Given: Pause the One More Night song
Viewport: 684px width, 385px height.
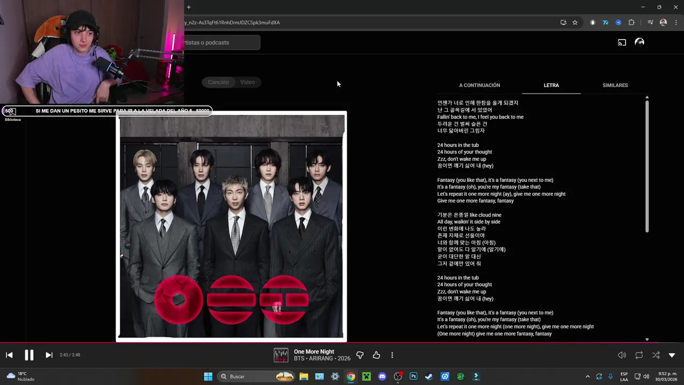Looking at the screenshot, I should click(29, 355).
